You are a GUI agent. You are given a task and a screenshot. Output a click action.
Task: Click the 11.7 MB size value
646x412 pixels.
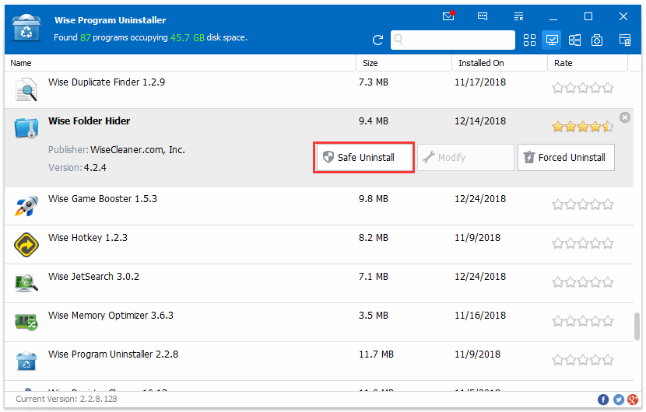pyautogui.click(x=376, y=354)
